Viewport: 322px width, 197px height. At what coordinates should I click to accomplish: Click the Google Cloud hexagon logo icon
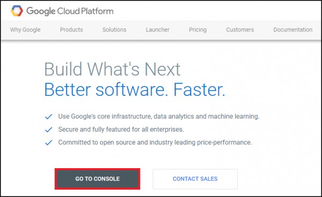(x=17, y=11)
